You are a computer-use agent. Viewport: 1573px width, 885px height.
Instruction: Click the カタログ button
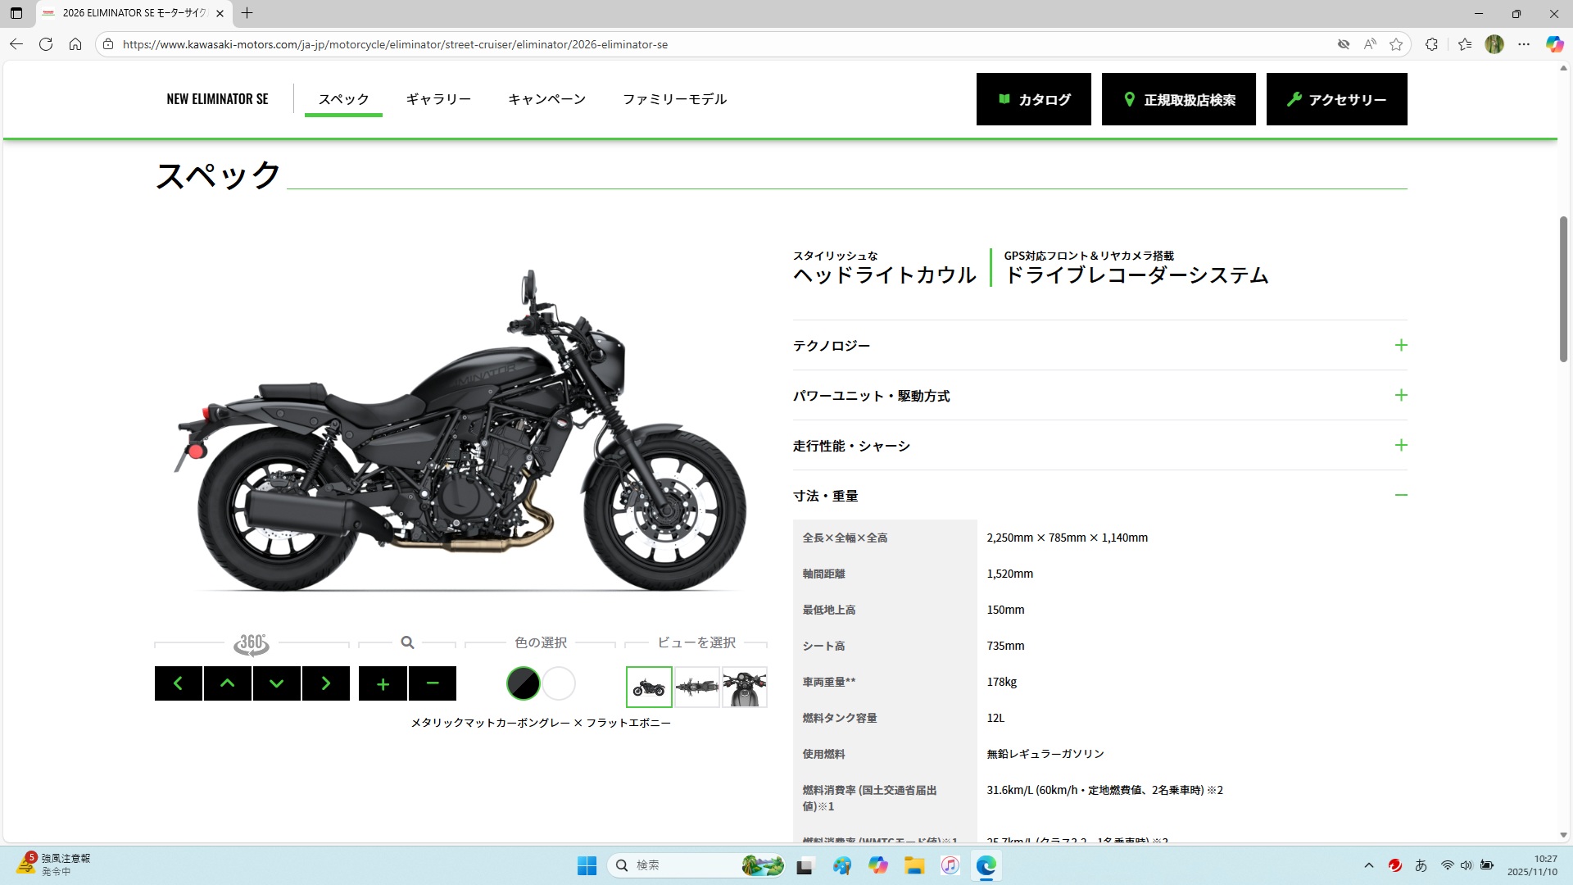pyautogui.click(x=1033, y=99)
